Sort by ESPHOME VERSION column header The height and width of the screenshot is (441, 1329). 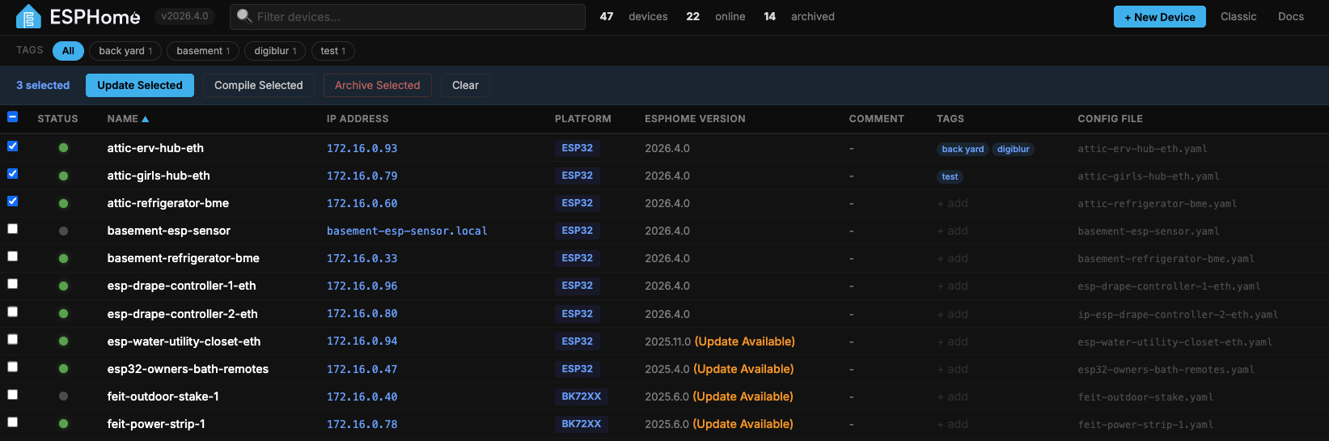point(695,119)
